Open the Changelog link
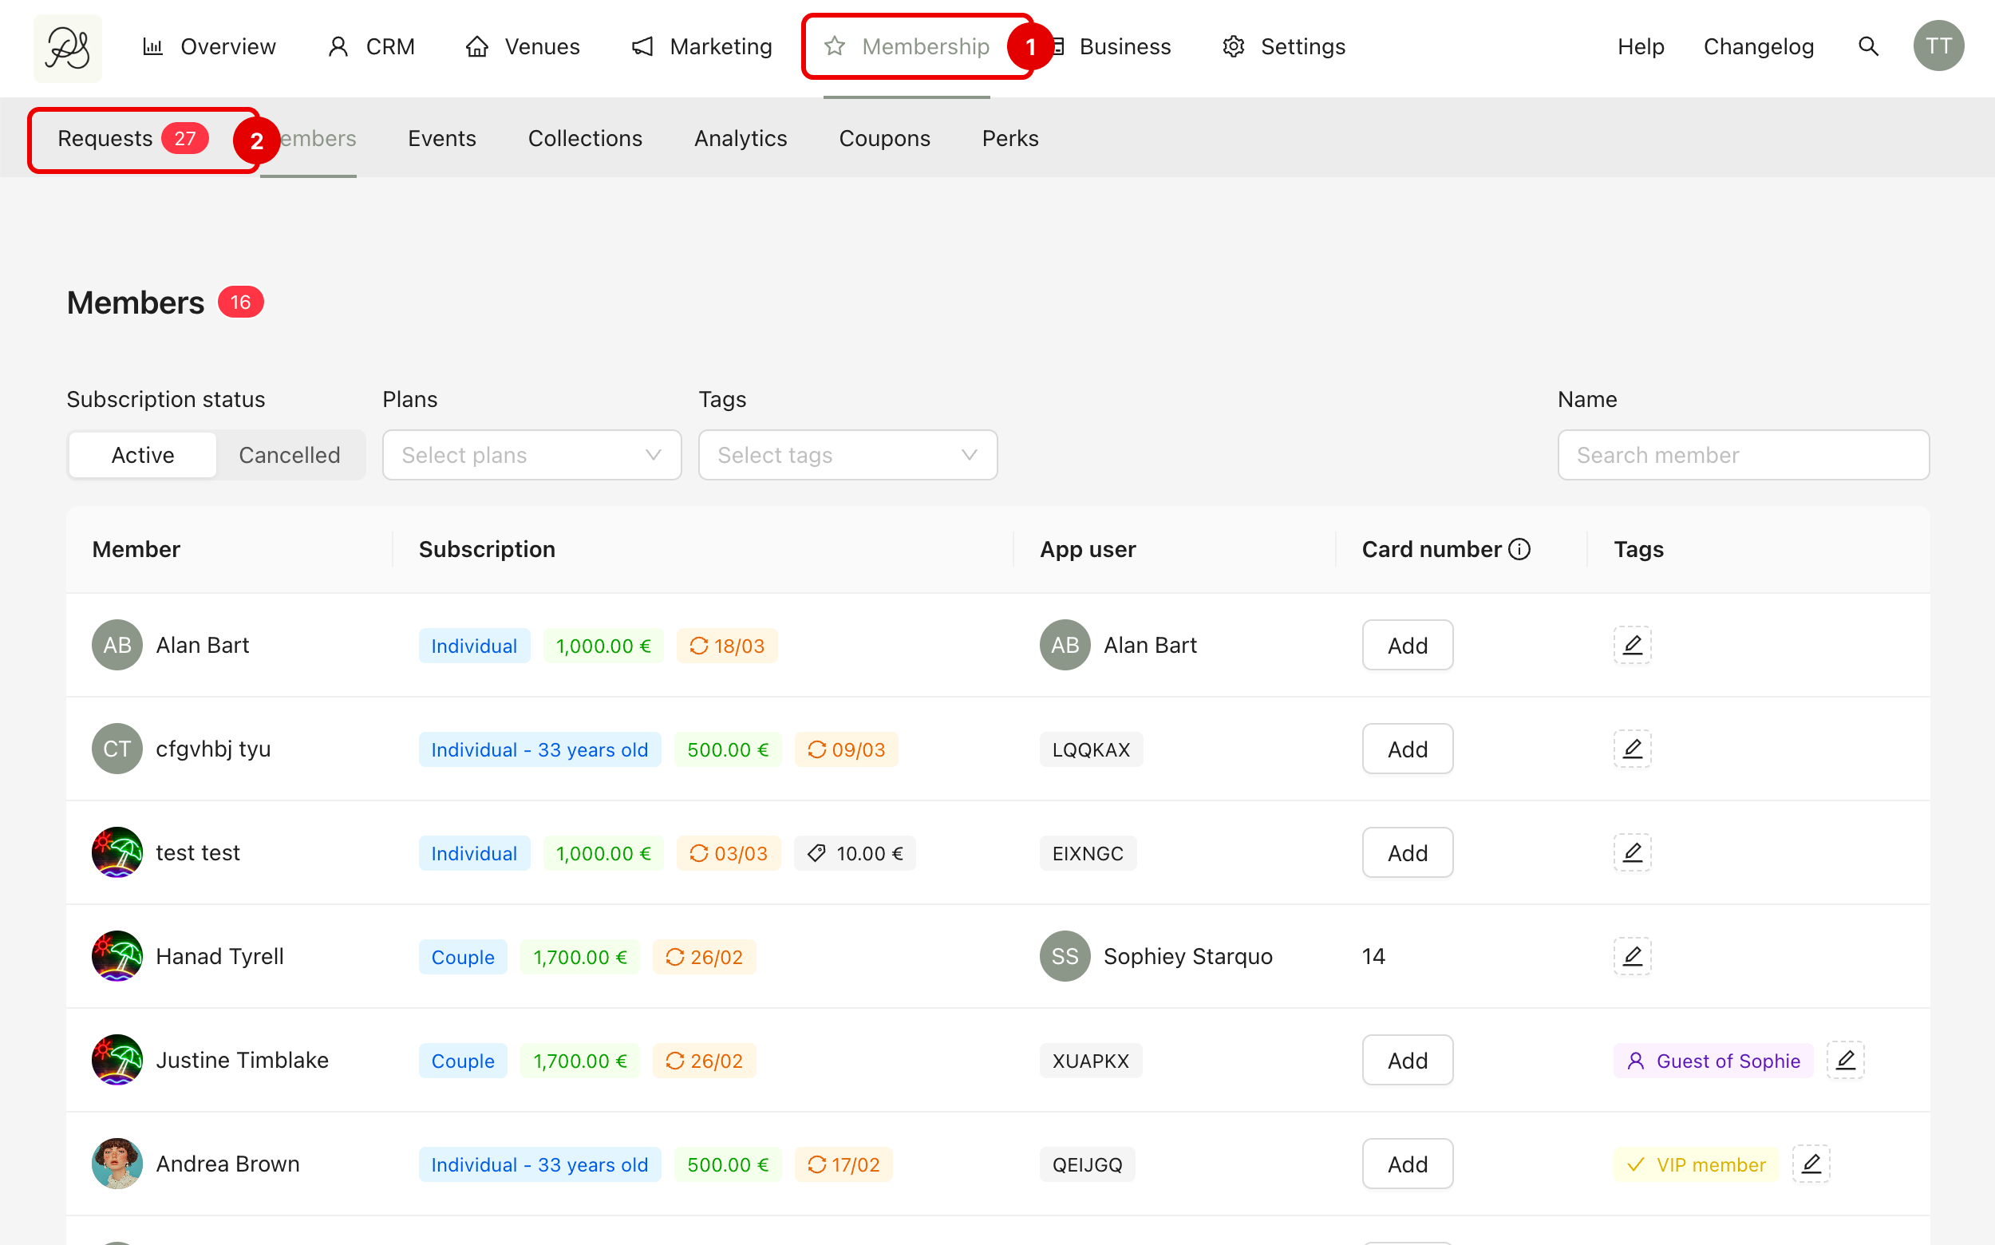This screenshot has width=1995, height=1245. (x=1758, y=47)
